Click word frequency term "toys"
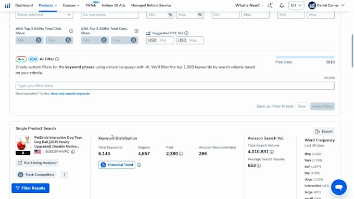The image size is (354, 199). point(308,160)
